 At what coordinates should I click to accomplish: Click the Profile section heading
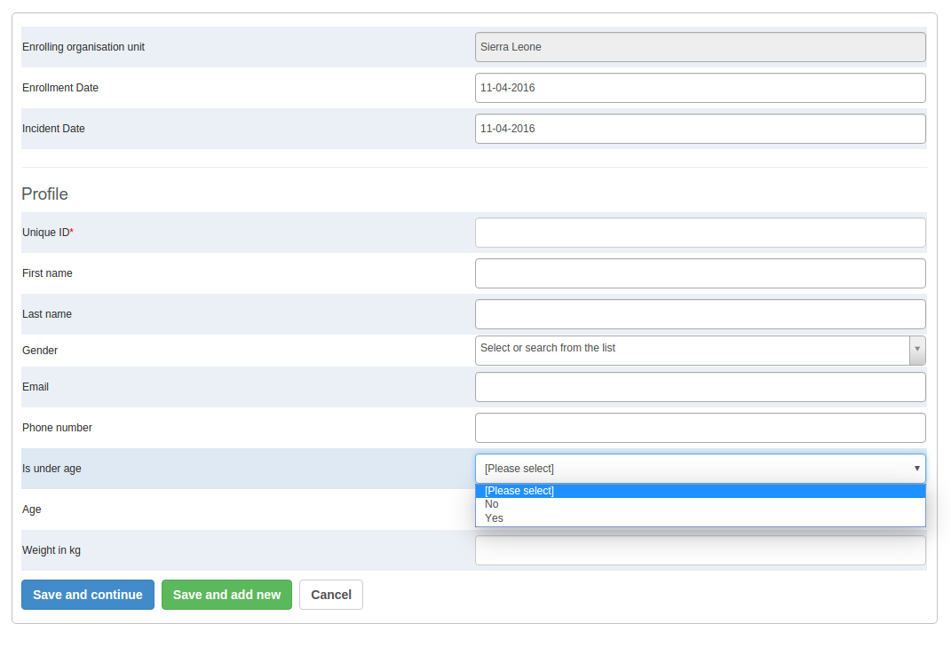(45, 194)
